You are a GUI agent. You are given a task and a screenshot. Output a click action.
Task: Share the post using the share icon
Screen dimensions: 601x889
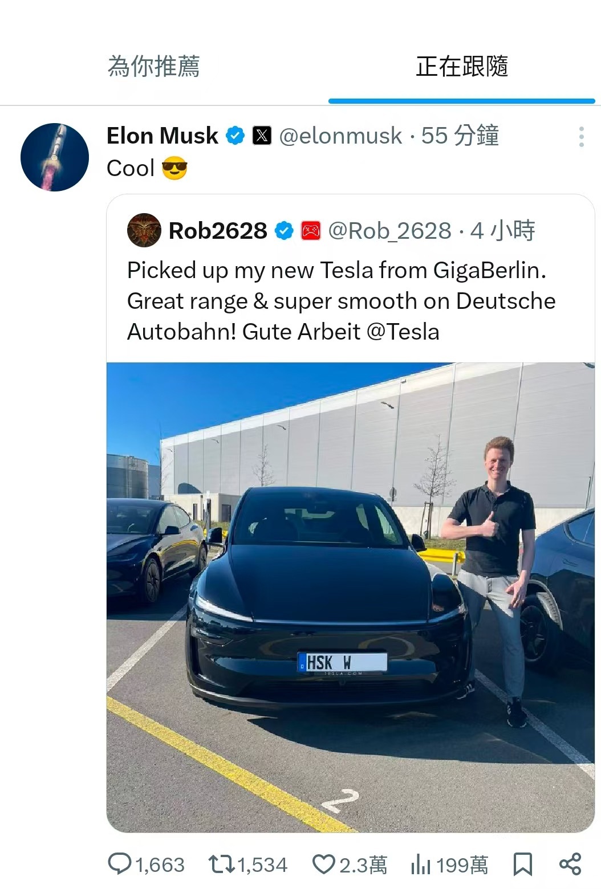[570, 864]
